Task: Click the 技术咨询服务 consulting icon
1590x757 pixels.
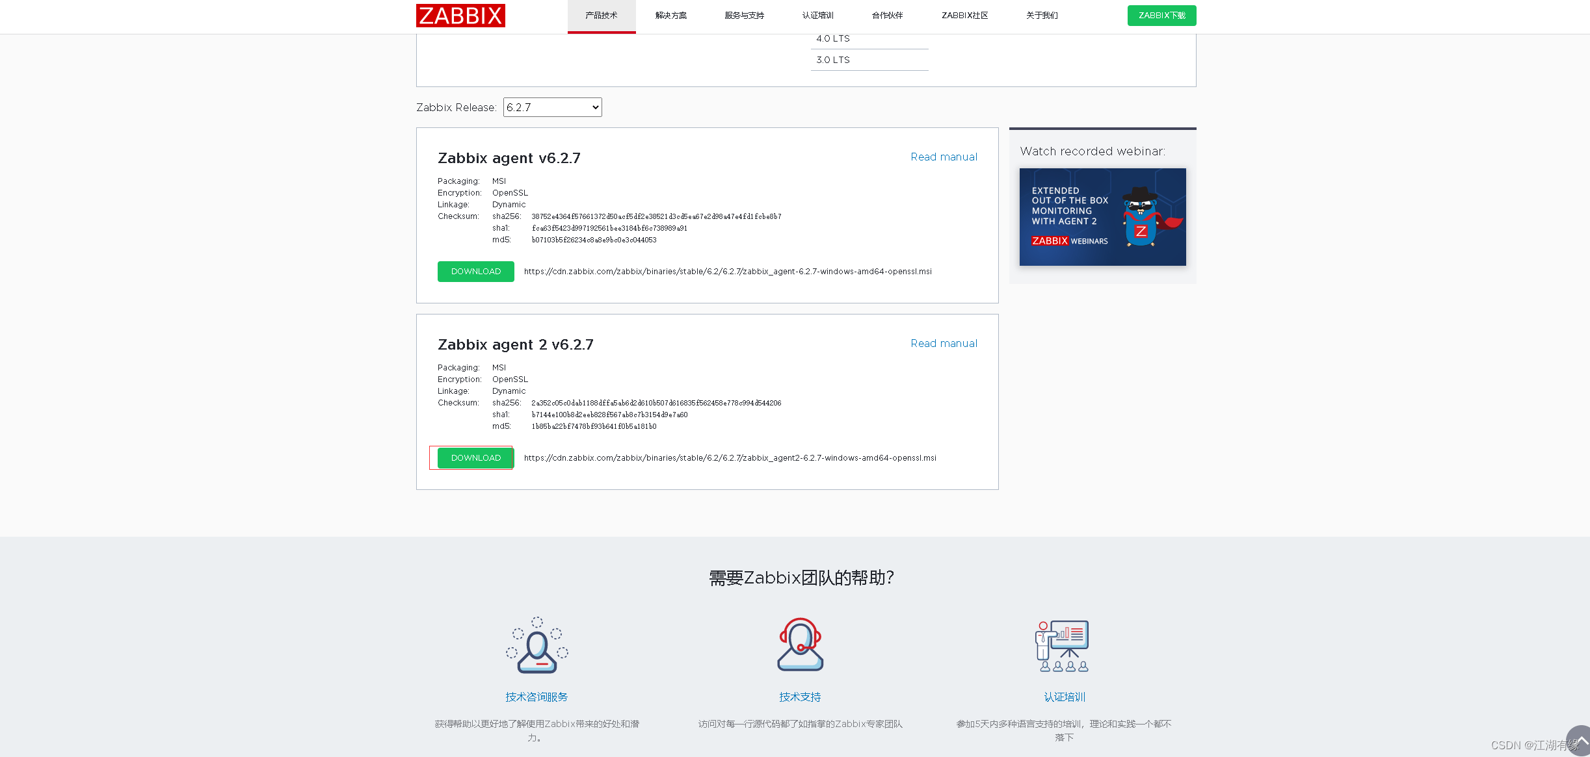Action: 537,645
